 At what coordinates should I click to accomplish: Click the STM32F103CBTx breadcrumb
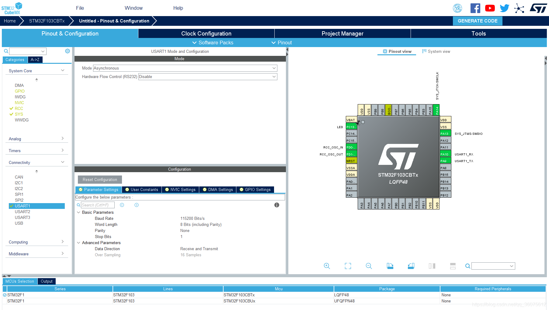[47, 21]
